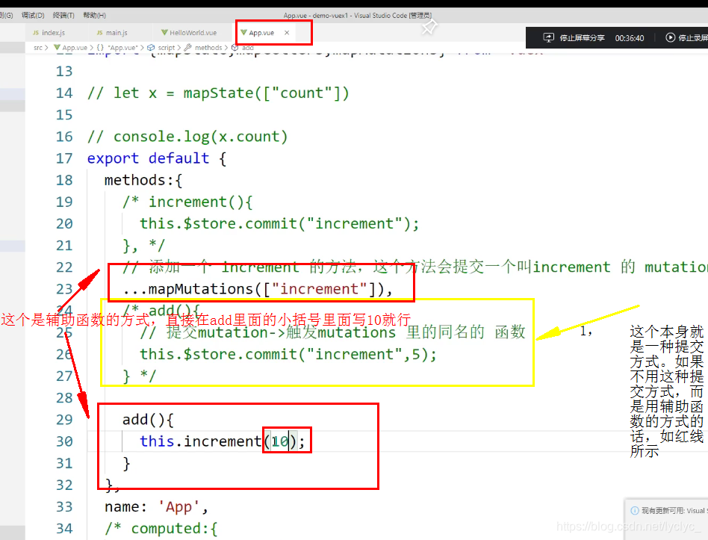Click line number 17 in the gutter
The height and width of the screenshot is (540, 708).
point(64,158)
